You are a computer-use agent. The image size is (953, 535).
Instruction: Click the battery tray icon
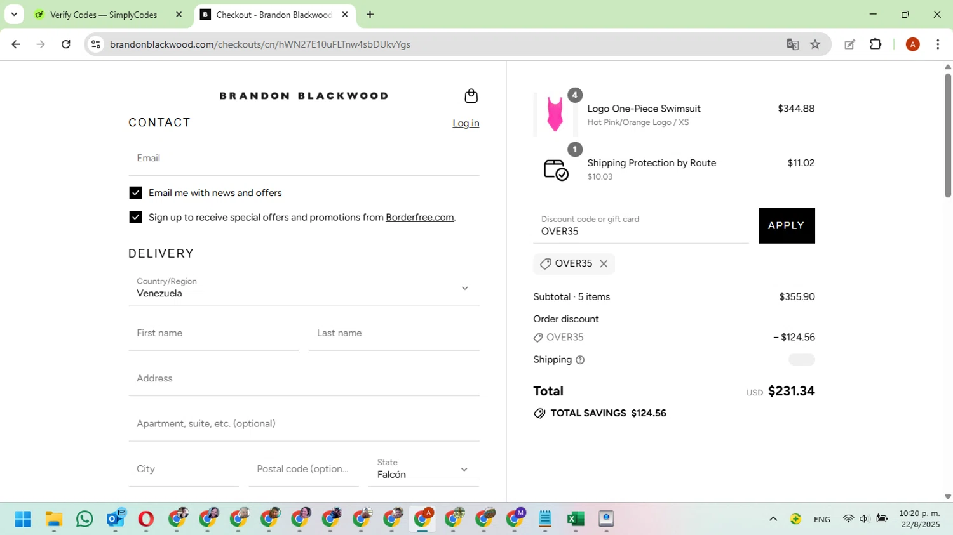(x=882, y=519)
